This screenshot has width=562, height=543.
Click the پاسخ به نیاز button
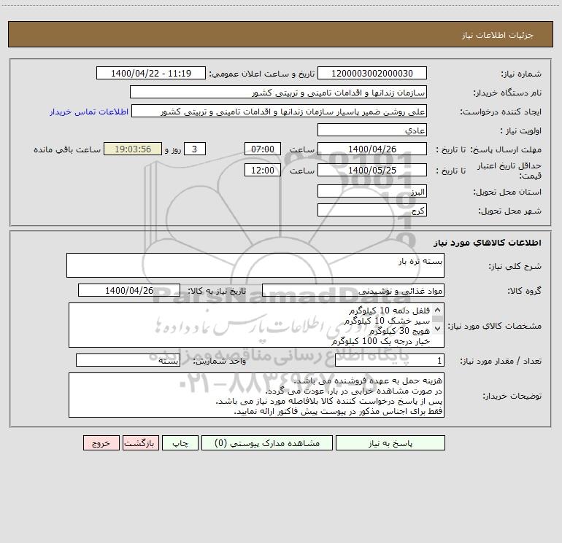(390, 443)
